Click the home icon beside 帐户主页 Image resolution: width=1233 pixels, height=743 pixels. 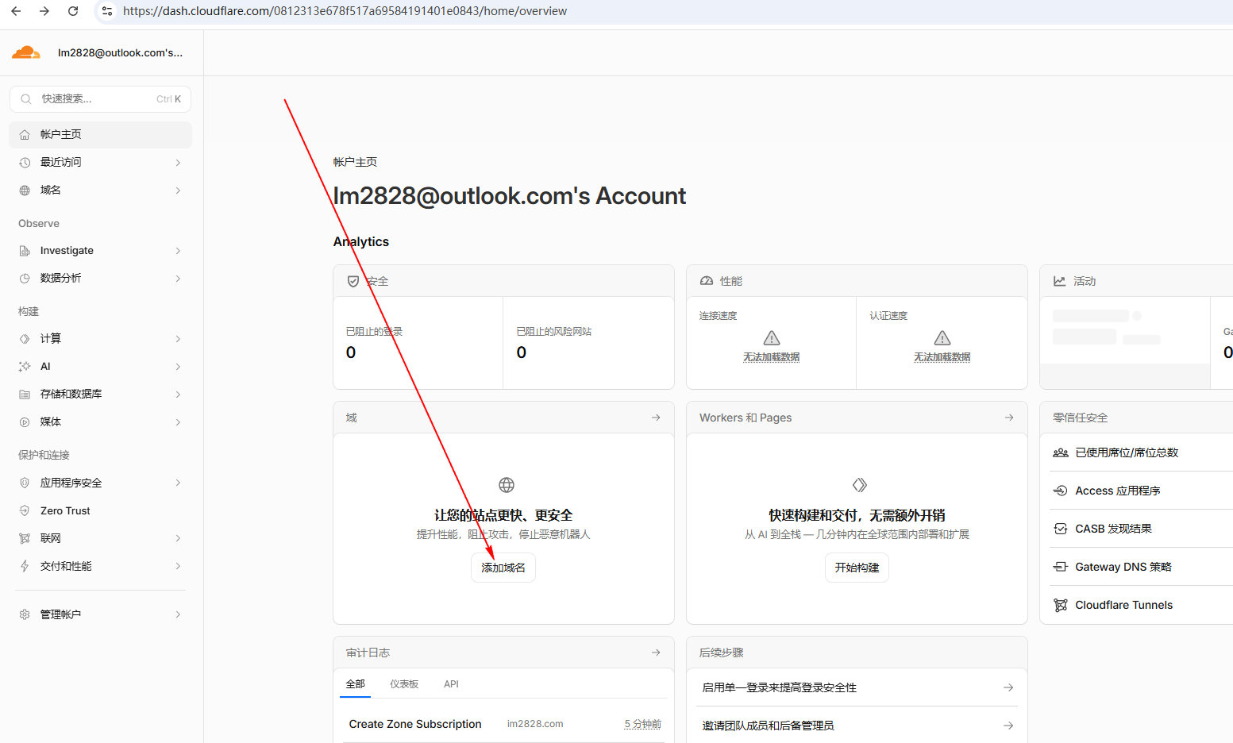(25, 135)
